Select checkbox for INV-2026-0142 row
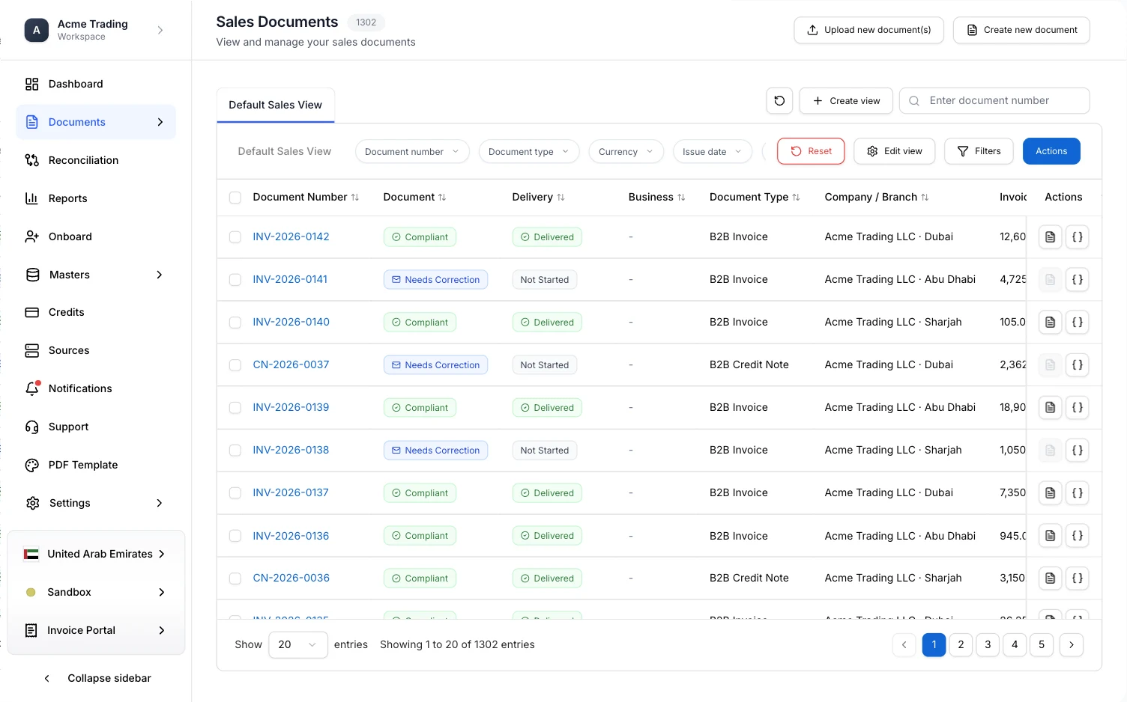 point(235,237)
